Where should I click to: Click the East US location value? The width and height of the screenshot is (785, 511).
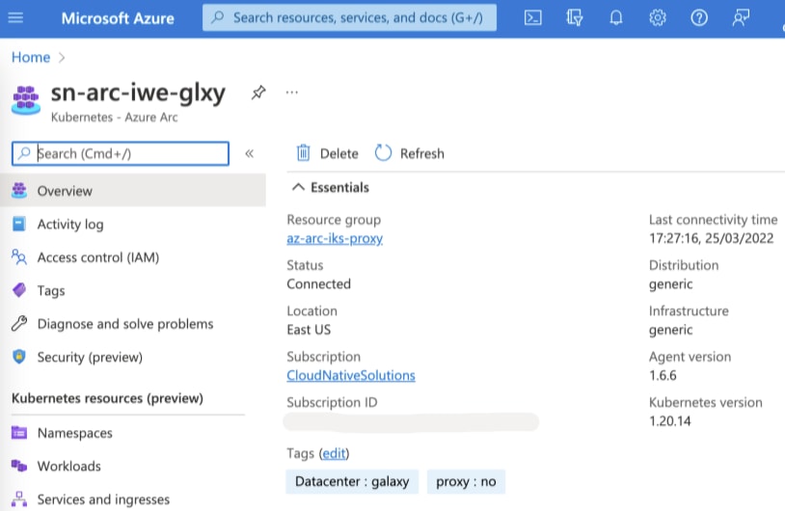click(309, 330)
